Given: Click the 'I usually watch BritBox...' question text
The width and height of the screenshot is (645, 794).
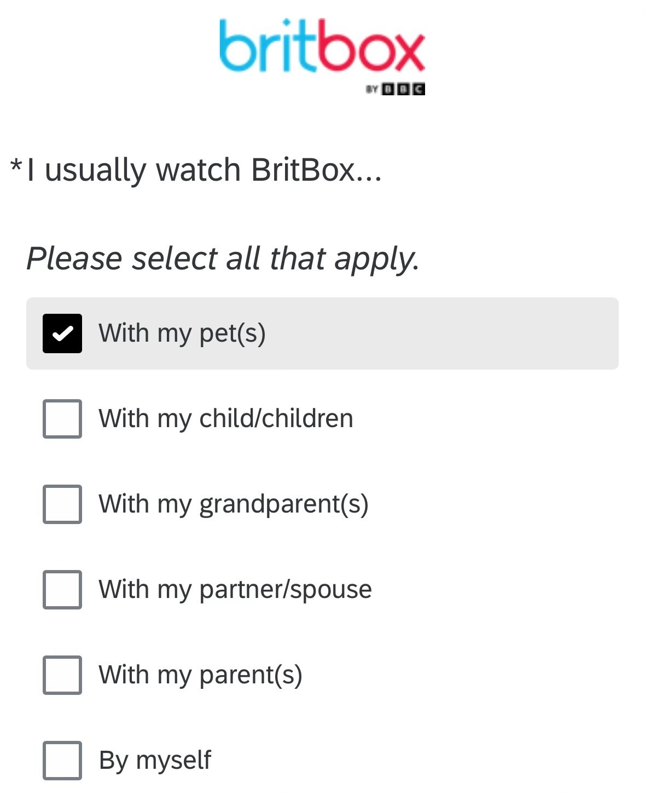Looking at the screenshot, I should [204, 170].
